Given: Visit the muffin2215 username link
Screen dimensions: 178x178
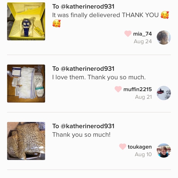Looking at the screenshot, I should (137, 89).
